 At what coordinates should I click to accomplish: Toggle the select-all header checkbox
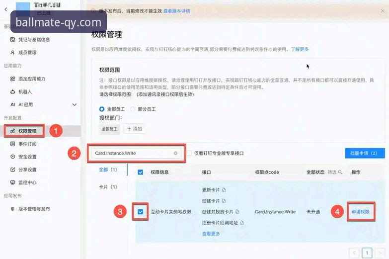pos(141,172)
